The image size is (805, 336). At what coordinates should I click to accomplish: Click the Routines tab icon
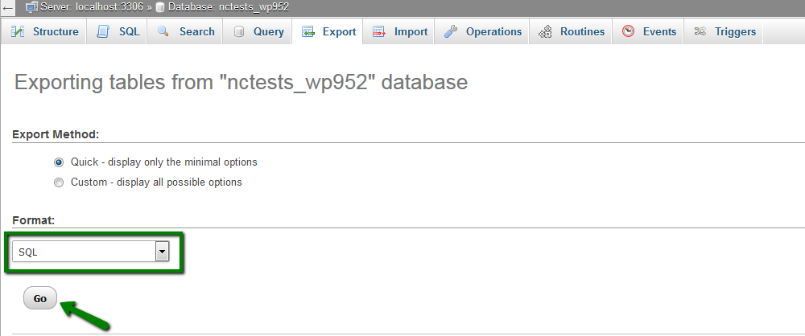545,32
